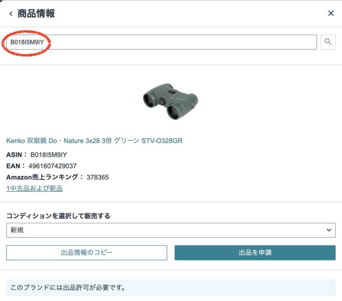Click the 出品を申請 button
Screen dimensions: 342x301
(255, 253)
